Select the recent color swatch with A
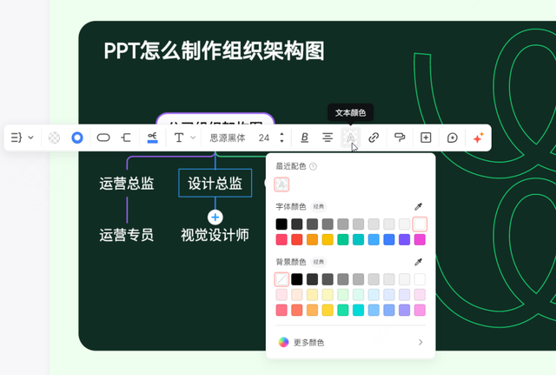The image size is (556, 375). (x=281, y=184)
